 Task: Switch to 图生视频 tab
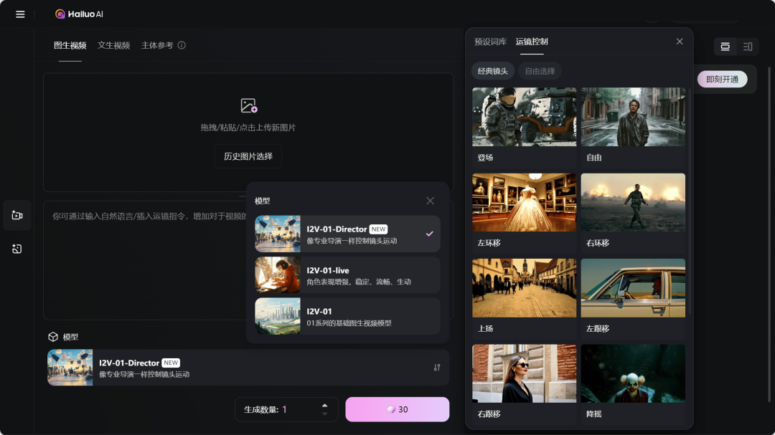70,45
